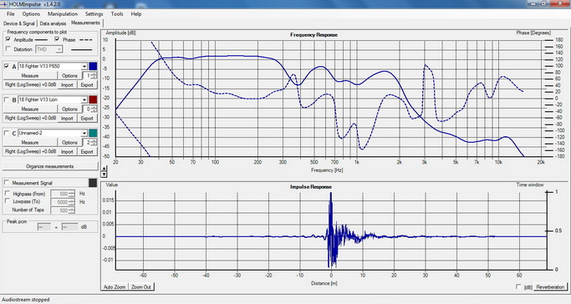The height and width of the screenshot is (304, 571).
Task: Click the 'Frequency Response' plot title
Action: point(314,35)
